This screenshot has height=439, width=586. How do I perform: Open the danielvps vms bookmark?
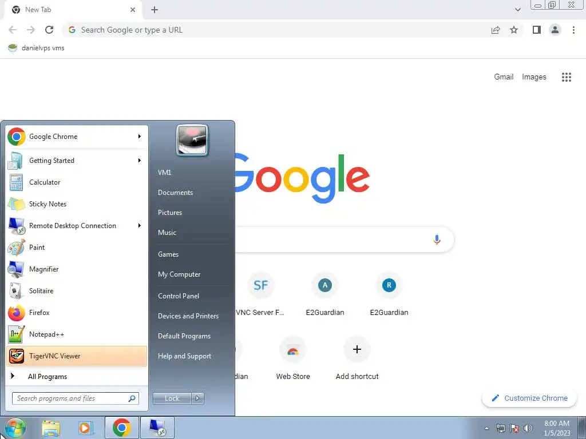pos(36,48)
